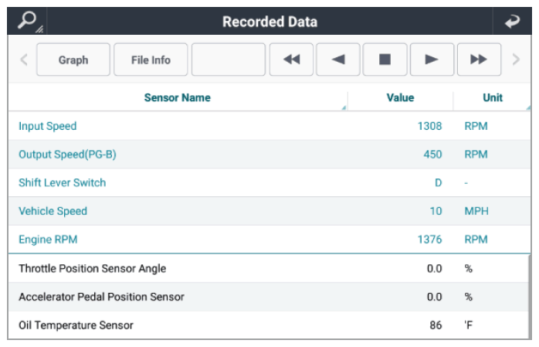Image resolution: width=539 pixels, height=347 pixels.
Task: Click the fast rewind button
Action: click(291, 60)
